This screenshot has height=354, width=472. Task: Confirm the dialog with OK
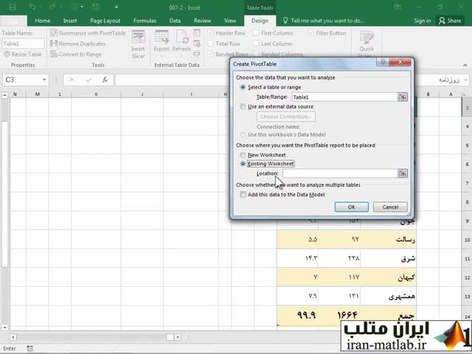351,207
